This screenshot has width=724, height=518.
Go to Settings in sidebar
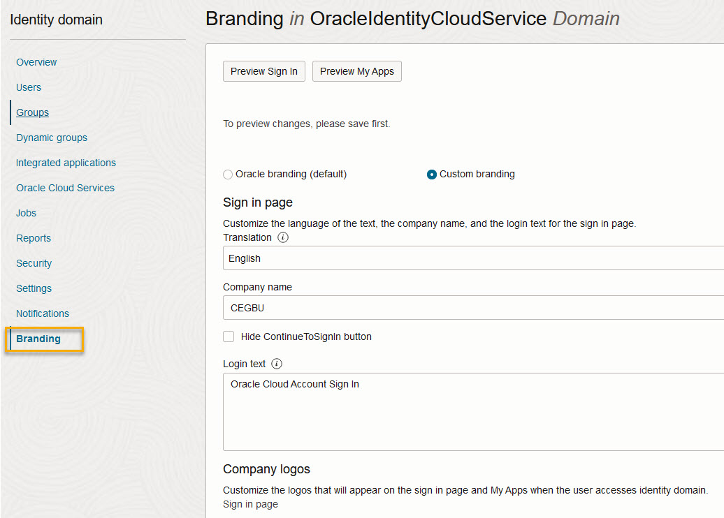tap(34, 289)
